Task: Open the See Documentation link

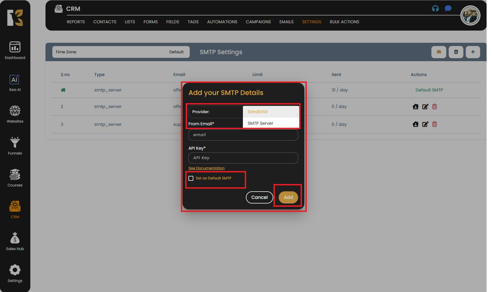Action: click(206, 168)
